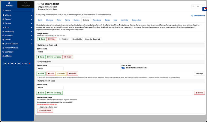Open the Accordions tab
Image resolution: width=207 pixels, height=122 pixels.
(97, 20)
